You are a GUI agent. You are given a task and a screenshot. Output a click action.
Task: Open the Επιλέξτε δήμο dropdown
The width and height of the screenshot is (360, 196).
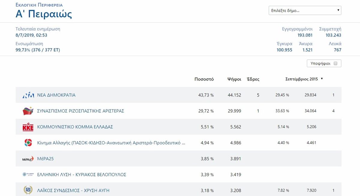[x=305, y=10]
